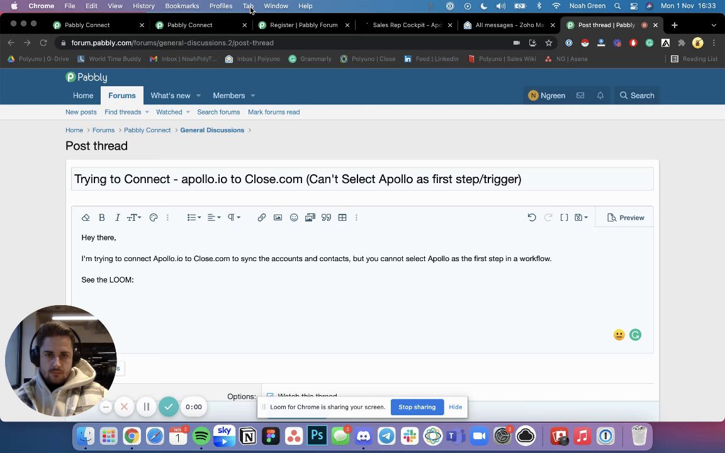Screen dimensions: 725x453
Task: Open the Forums navigation tab
Action: click(122, 95)
